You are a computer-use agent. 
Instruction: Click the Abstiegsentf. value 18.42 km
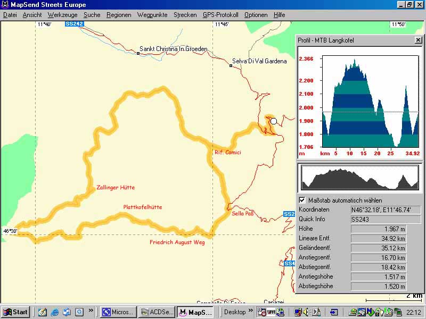(379, 267)
